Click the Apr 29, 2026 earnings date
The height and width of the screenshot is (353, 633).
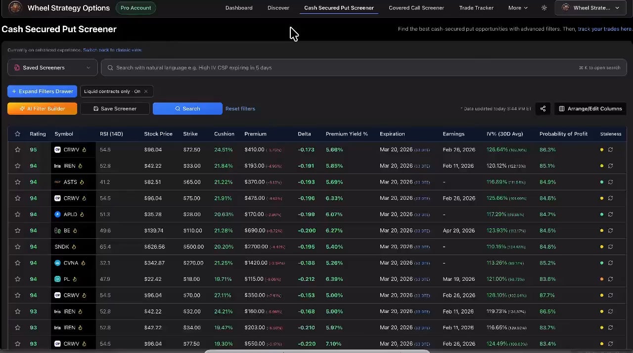coord(459,231)
